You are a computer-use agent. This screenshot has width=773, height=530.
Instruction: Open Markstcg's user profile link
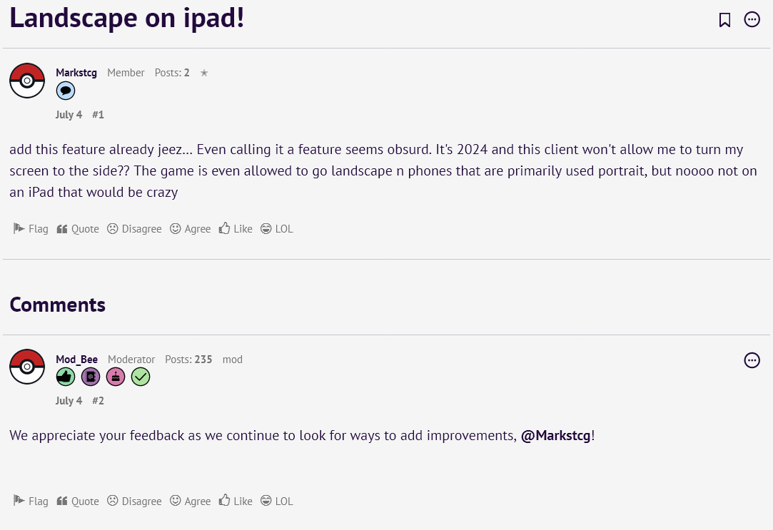(76, 73)
